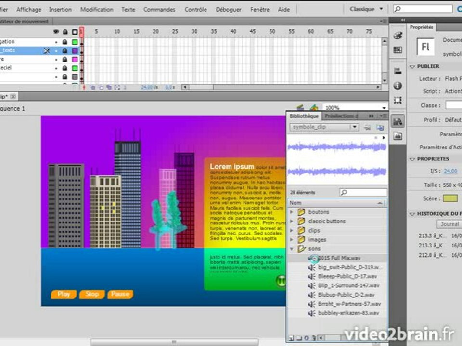
Task: Click the eye column header for layer visibility
Action: pos(56,32)
